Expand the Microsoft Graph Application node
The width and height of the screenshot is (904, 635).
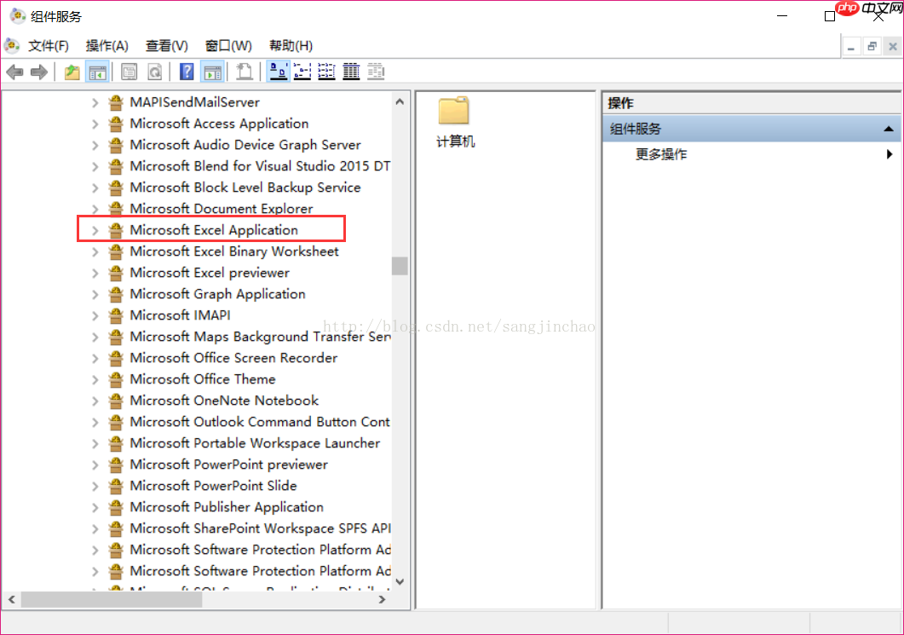pos(95,295)
